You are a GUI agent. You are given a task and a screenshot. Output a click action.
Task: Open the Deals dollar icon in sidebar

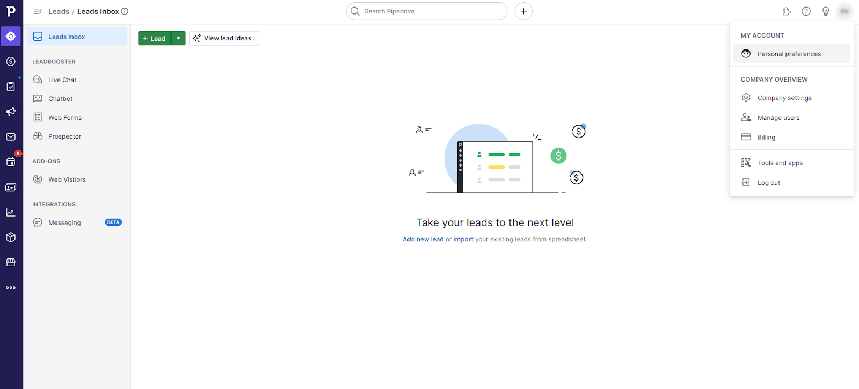click(x=11, y=62)
